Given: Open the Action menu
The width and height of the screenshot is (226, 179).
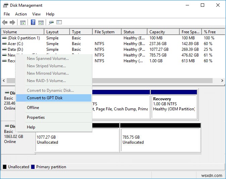Looking at the screenshot, I should pyautogui.click(x=21, y=14).
